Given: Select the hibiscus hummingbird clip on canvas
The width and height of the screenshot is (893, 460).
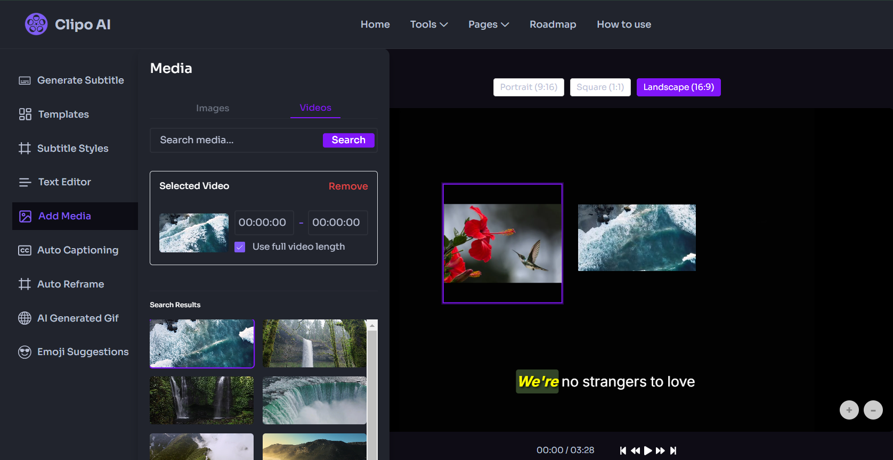Looking at the screenshot, I should pos(502,243).
